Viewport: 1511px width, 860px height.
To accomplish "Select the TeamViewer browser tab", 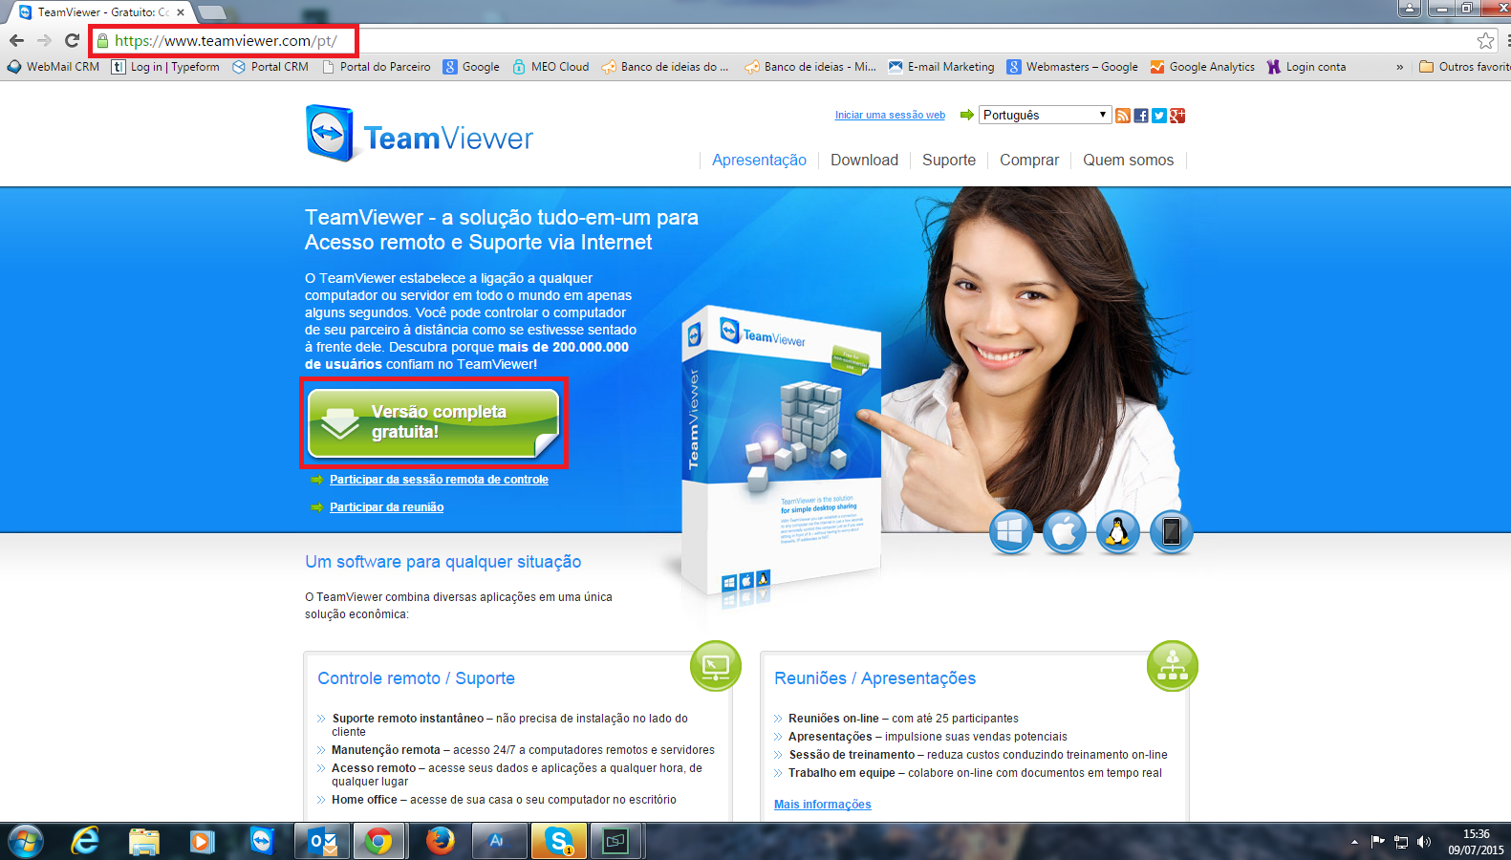I will [100, 12].
